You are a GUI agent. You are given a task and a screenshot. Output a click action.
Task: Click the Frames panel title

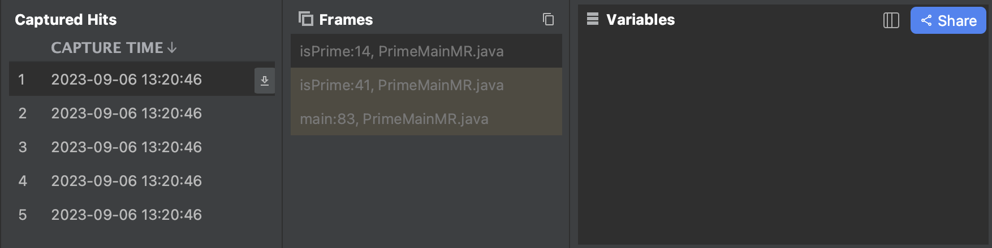tap(346, 20)
